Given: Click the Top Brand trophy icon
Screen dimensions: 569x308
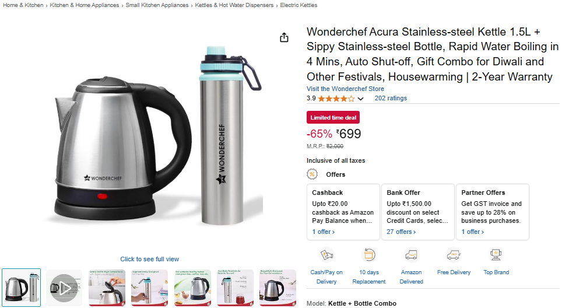Looking at the screenshot, I should (x=496, y=255).
